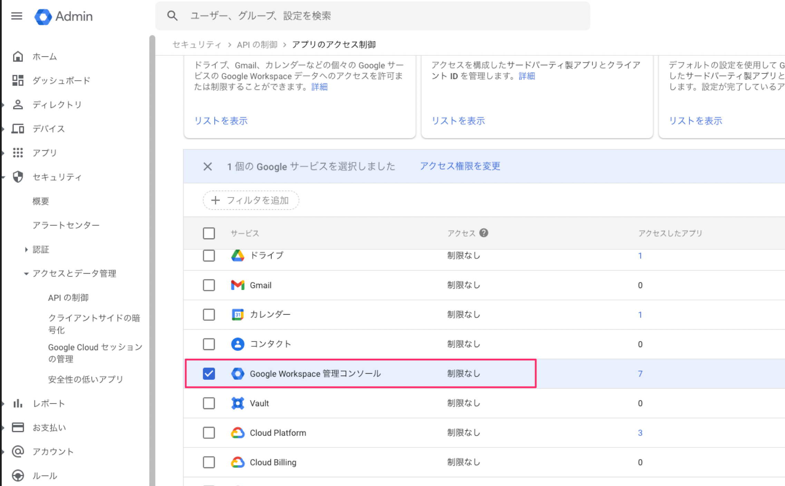Image resolution: width=785 pixels, height=486 pixels.
Task: Select 安全性の低いアプリ in the sidebar
Action: pyautogui.click(x=86, y=379)
